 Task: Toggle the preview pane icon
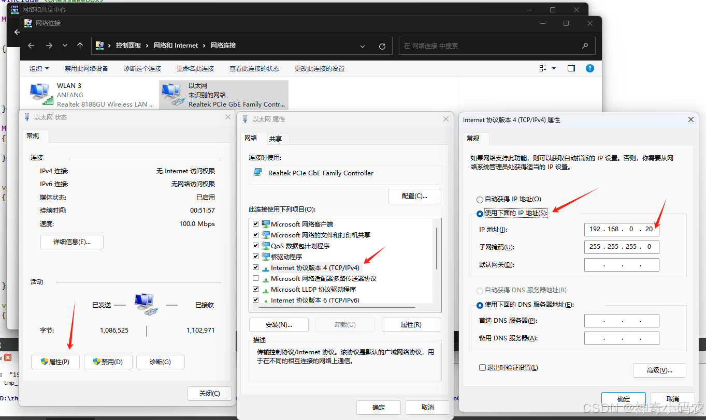tap(571, 68)
